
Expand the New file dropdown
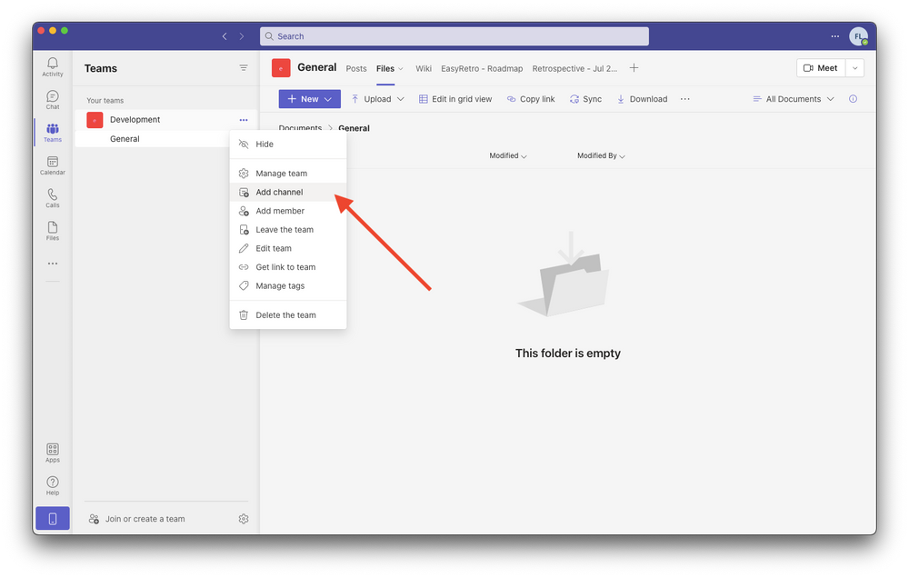pyautogui.click(x=328, y=99)
